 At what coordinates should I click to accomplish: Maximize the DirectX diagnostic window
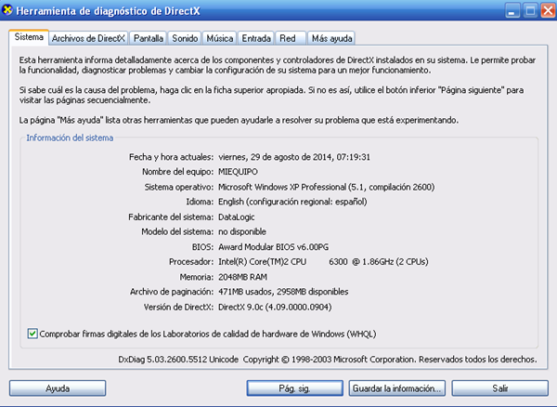tap(530, 10)
